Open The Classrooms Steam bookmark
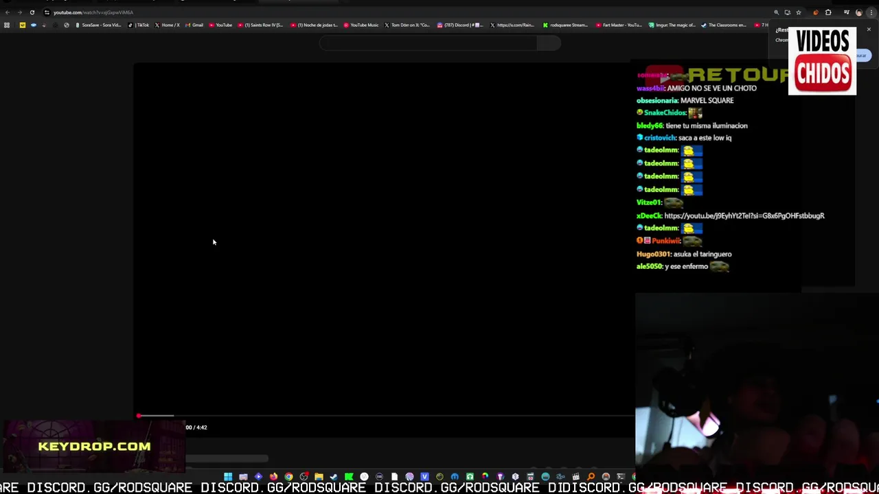This screenshot has width=879, height=494. pyautogui.click(x=724, y=25)
